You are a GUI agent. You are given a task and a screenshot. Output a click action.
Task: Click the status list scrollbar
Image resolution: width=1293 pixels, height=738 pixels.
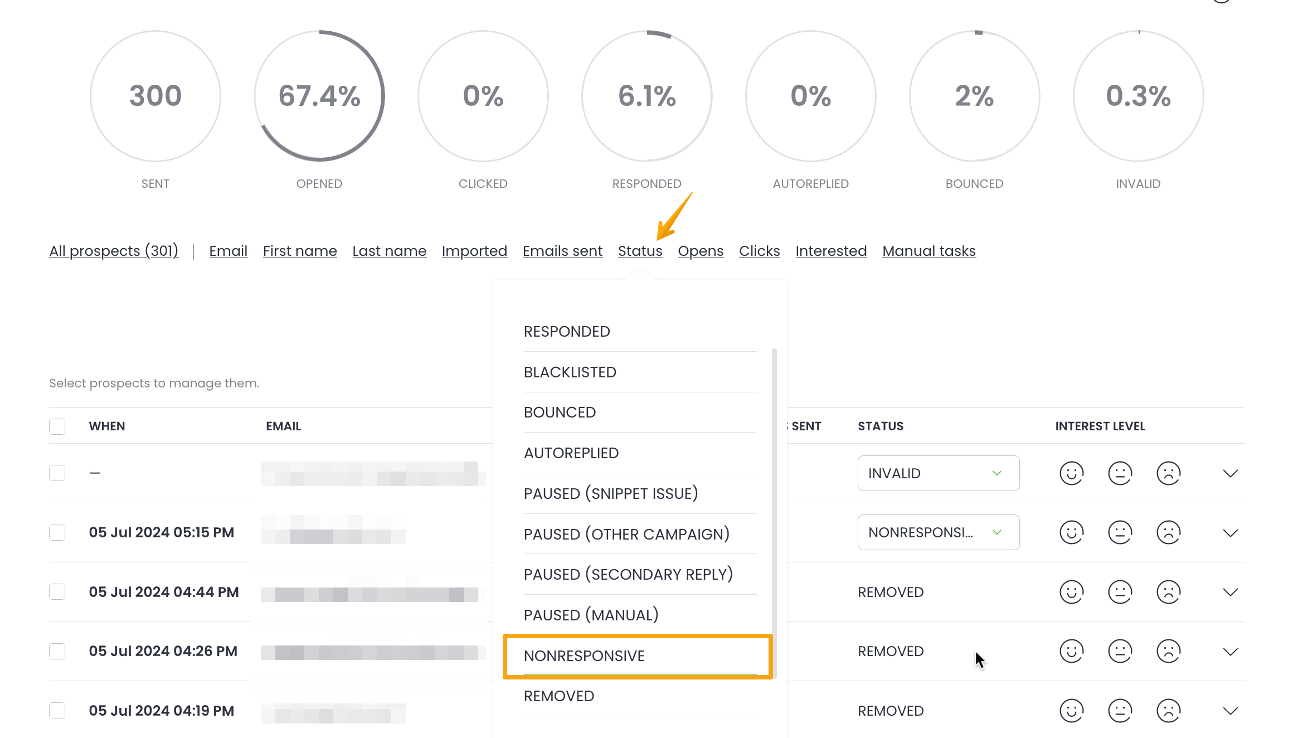coord(774,513)
